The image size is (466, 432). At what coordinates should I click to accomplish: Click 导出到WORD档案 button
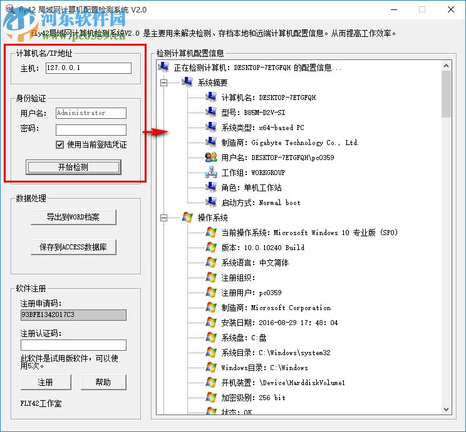(73, 217)
